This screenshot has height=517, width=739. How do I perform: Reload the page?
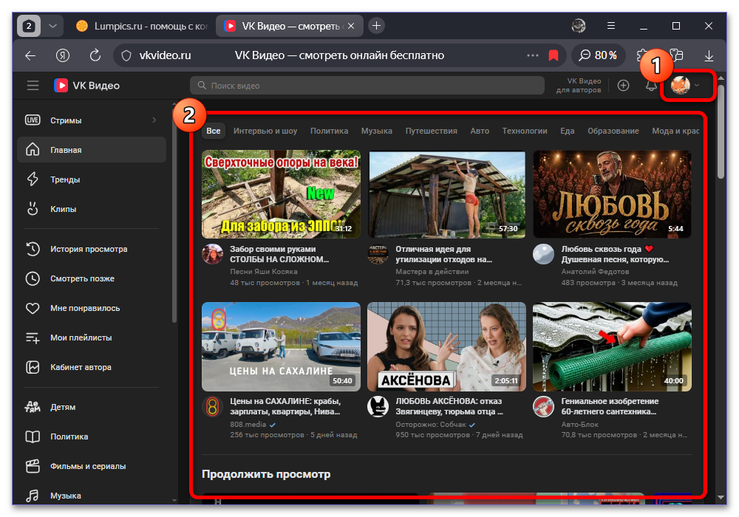point(95,55)
